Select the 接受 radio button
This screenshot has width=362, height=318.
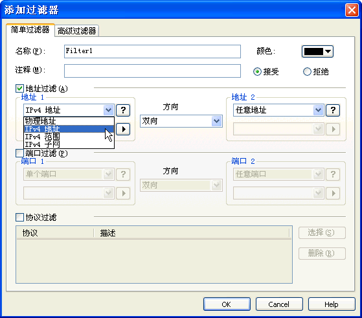(x=257, y=72)
